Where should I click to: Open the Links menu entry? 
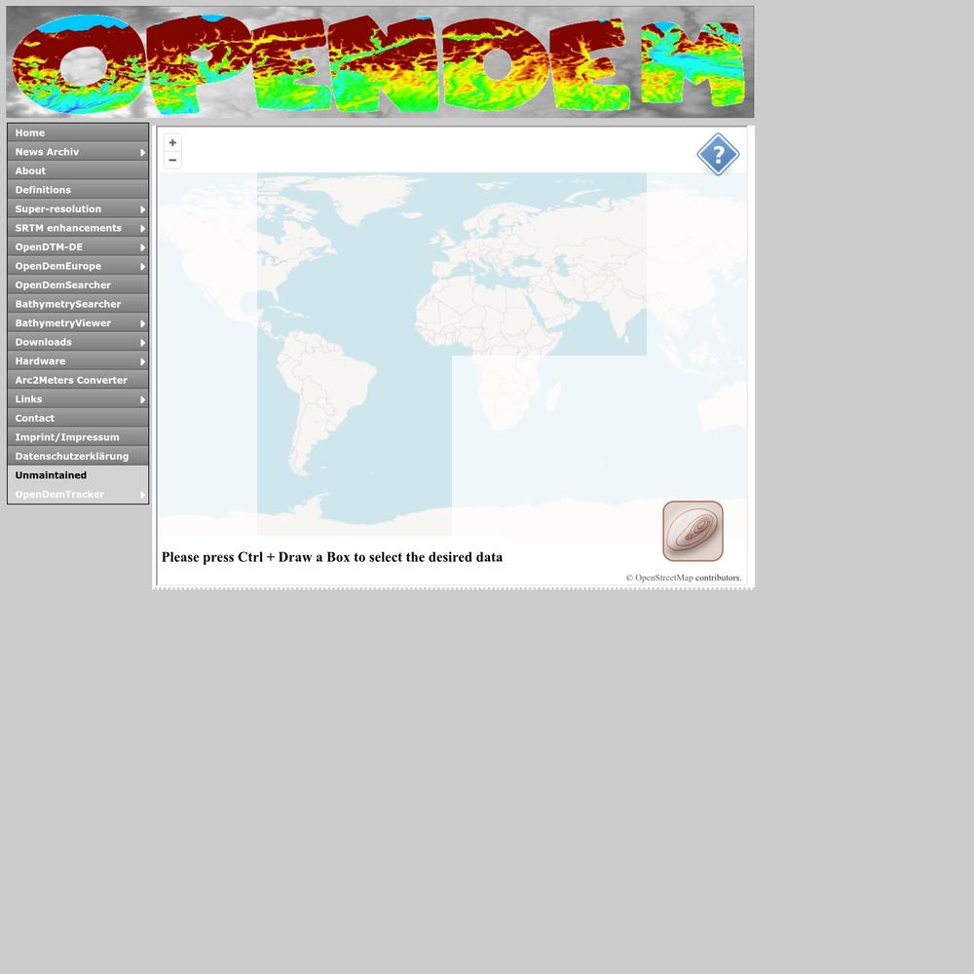78,399
